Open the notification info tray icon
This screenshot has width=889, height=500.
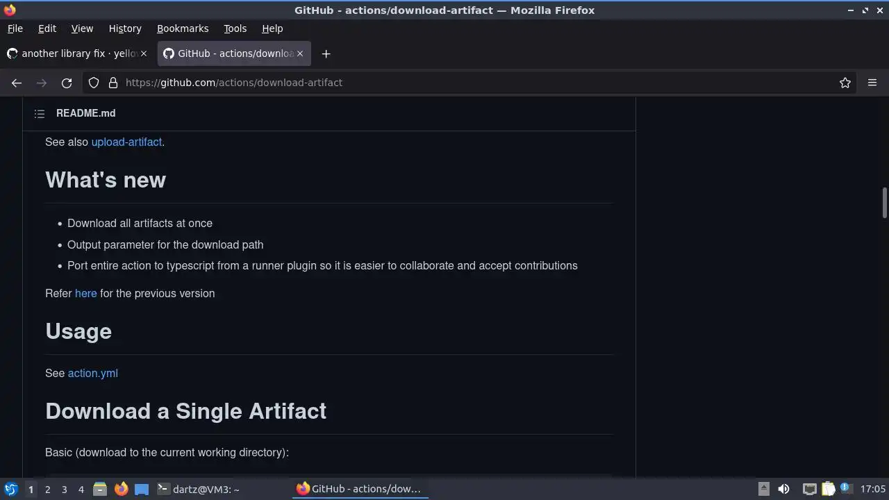pyautogui.click(x=845, y=488)
